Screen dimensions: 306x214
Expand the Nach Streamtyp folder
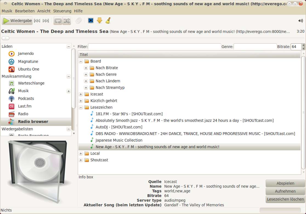pyautogui.click(x=86, y=88)
